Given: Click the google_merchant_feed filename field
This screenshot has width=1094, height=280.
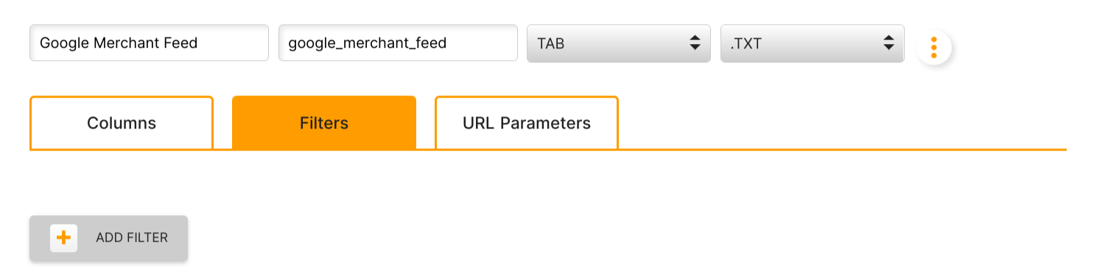Looking at the screenshot, I should point(398,43).
